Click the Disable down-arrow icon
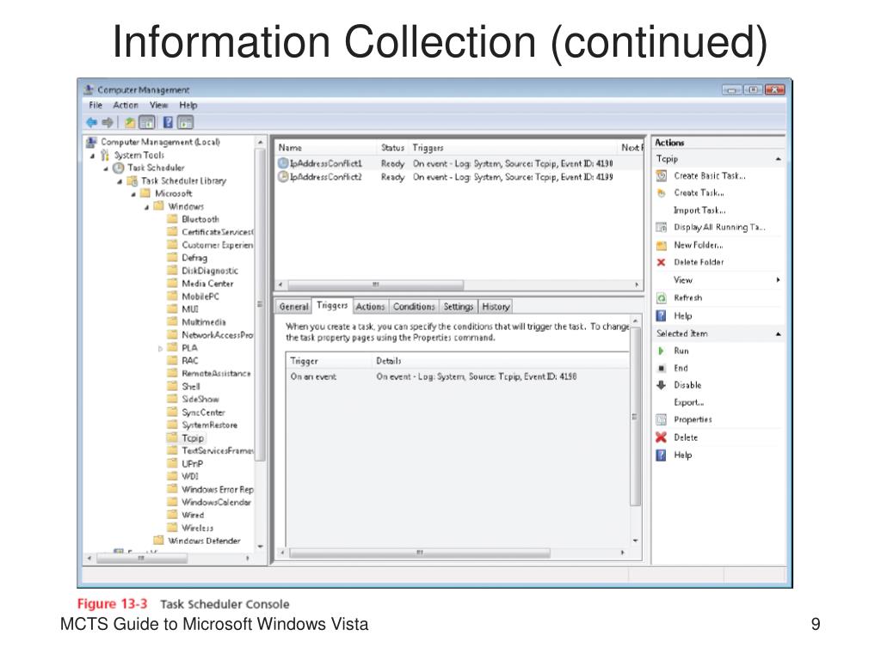Screen dimensions: 881x660 662,385
